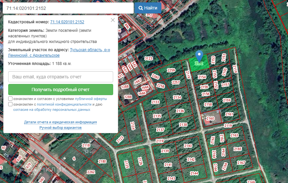Select parcel label 2259 on map
The height and width of the screenshot is (183, 288).
(x=171, y=70)
